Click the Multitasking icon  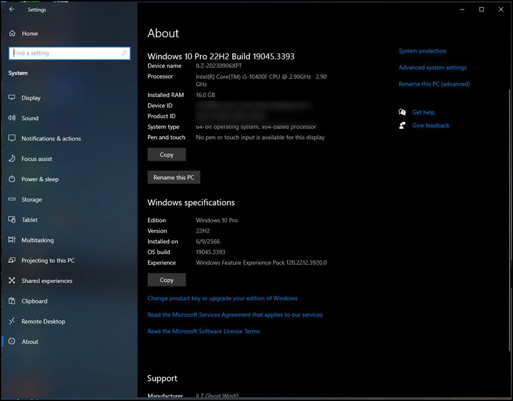point(12,240)
